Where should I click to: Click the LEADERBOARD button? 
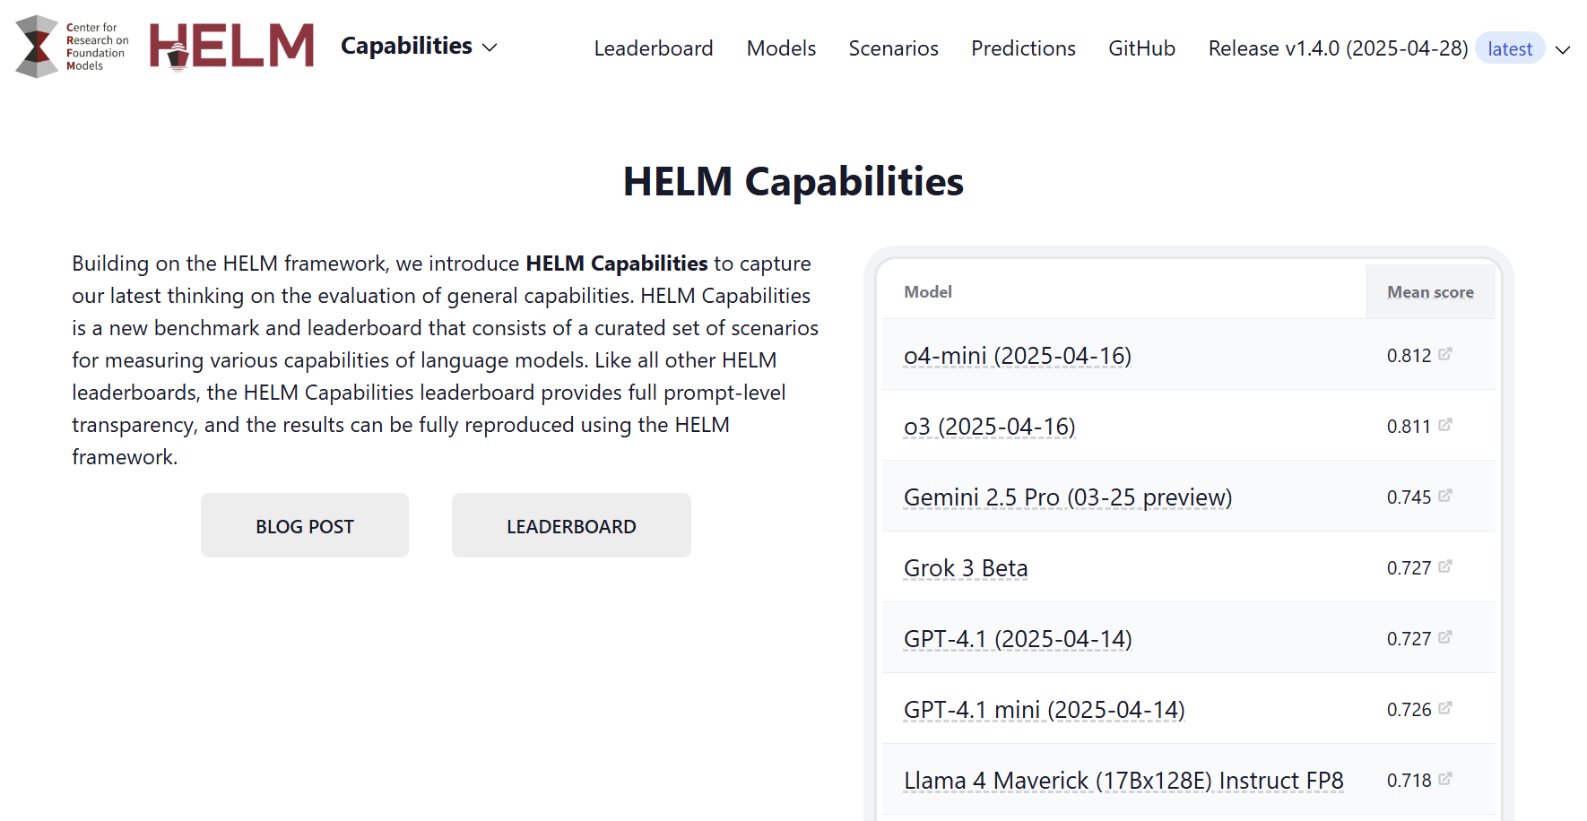tap(571, 525)
